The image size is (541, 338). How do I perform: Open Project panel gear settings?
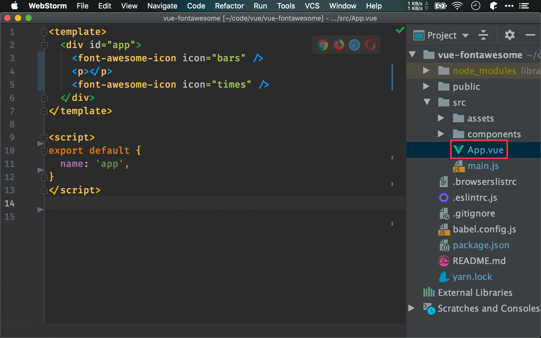[510, 35]
